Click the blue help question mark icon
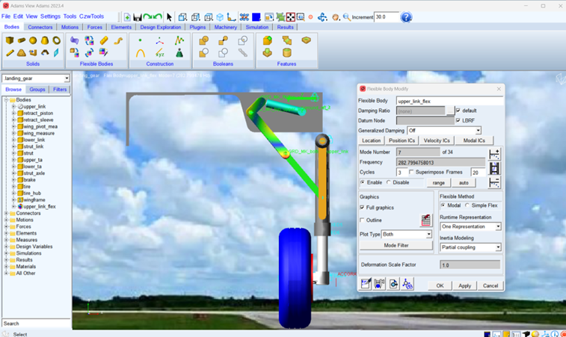The width and height of the screenshot is (566, 337). tap(406, 16)
